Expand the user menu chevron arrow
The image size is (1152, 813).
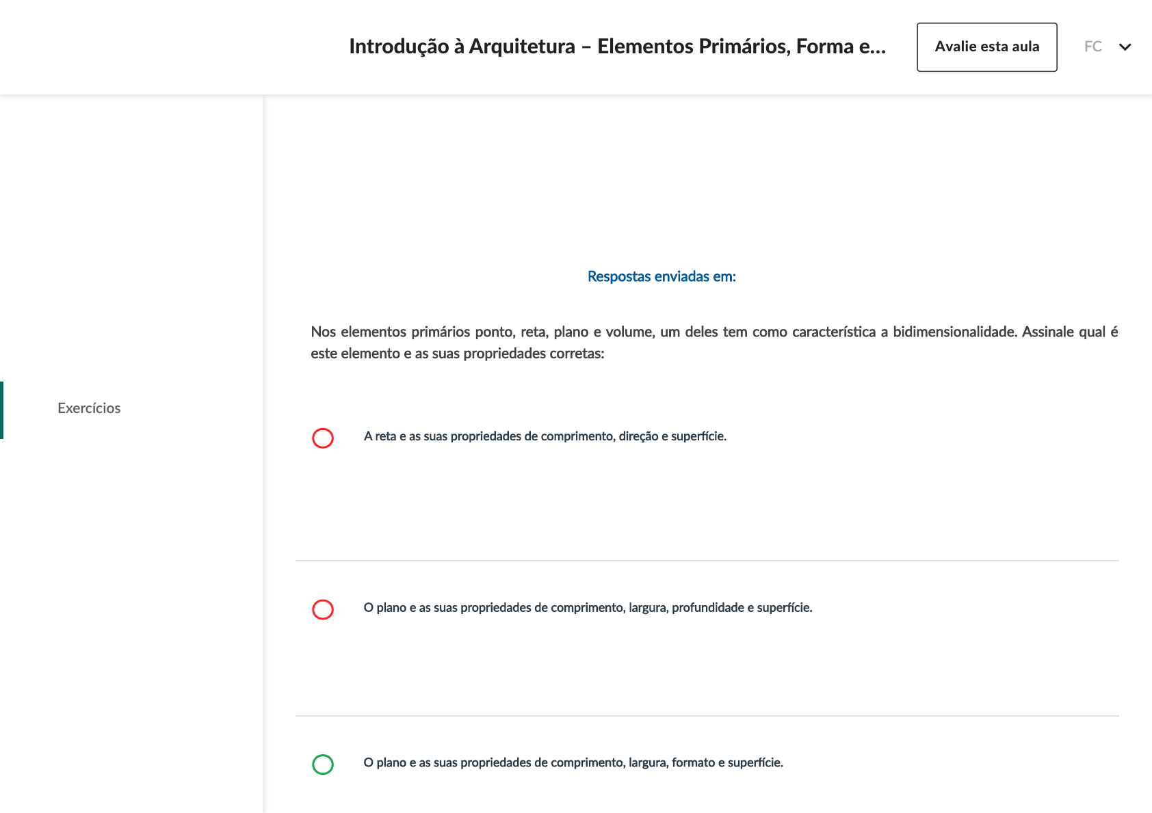(1125, 47)
